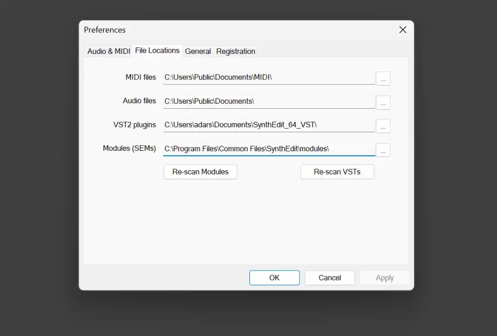Viewport: 497px width, 336px height.
Task: Browse for Audio files folder
Action: click(x=383, y=102)
